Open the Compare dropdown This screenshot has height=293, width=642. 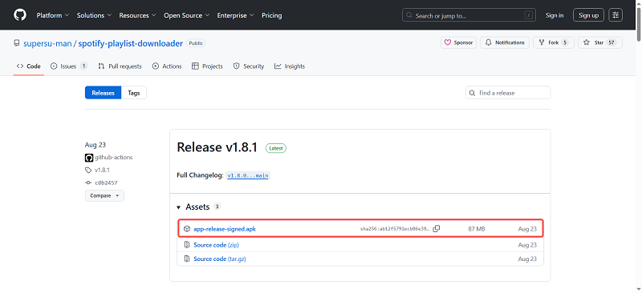pyautogui.click(x=104, y=196)
